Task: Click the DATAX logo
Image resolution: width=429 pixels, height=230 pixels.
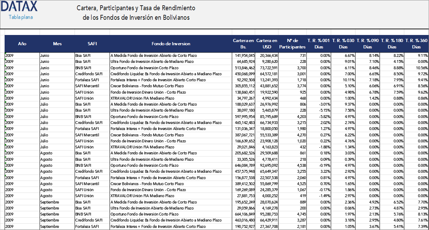Action: point(19,6)
